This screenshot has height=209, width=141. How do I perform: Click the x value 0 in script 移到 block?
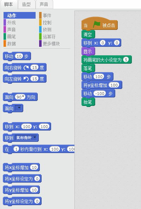(103, 43)
